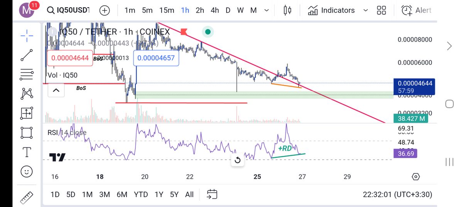Open the candlestick chart style selector
The width and height of the screenshot is (463, 207).
click(x=287, y=10)
